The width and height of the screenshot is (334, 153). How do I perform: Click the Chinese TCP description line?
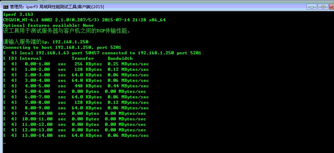[67, 31]
